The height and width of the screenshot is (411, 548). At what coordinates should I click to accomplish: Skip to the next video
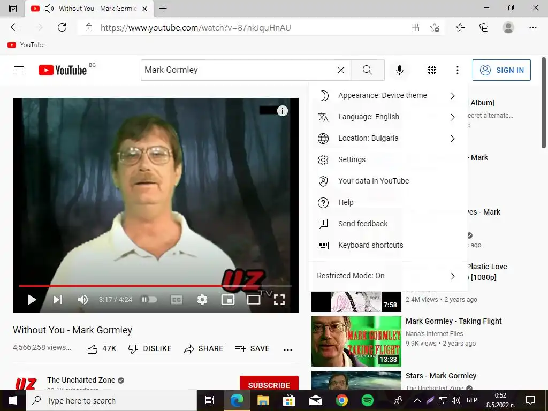[x=58, y=300]
